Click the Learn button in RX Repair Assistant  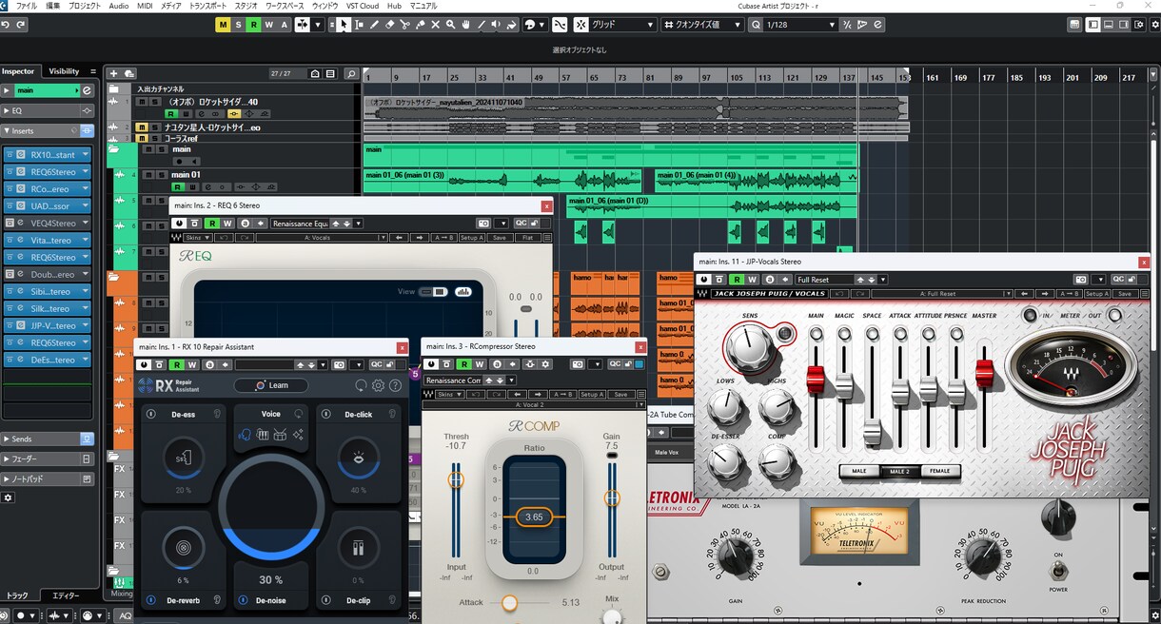coord(271,385)
